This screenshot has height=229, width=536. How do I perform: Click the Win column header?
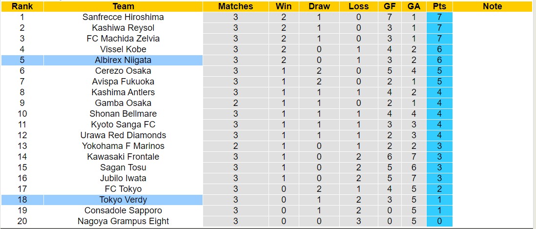pyautogui.click(x=284, y=6)
